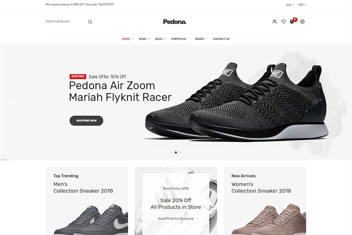352x235 pixels.
Task: Expand the Eng language dropdown
Action: tap(290, 5)
